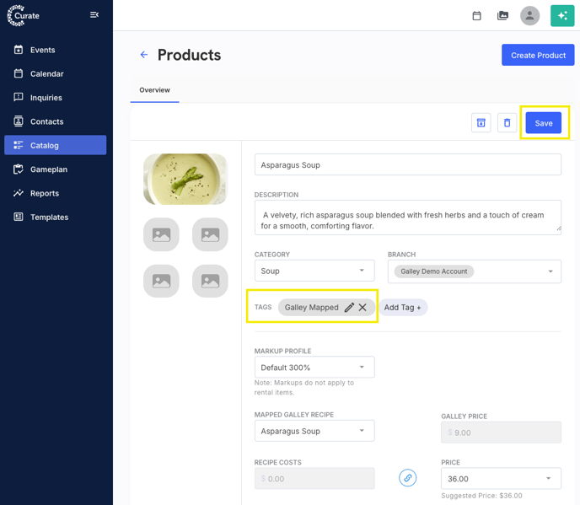Open the calendar icon in top bar

click(x=477, y=15)
